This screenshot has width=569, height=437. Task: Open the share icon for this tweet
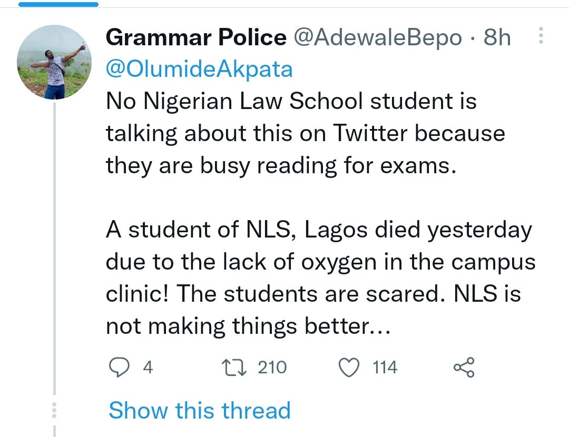(464, 367)
